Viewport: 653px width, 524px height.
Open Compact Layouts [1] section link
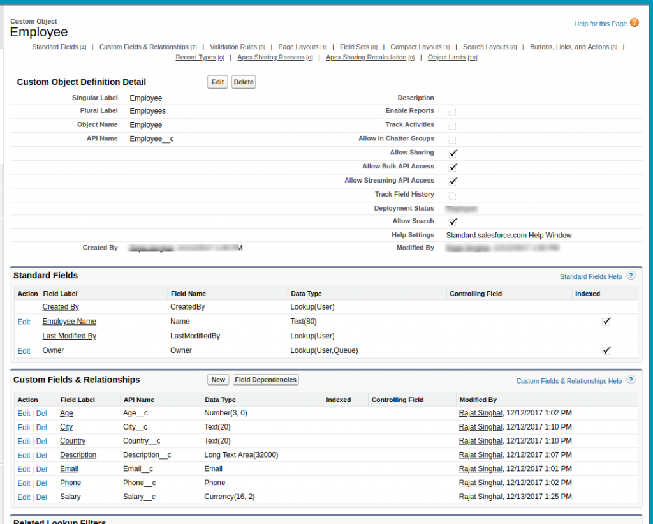coord(420,47)
